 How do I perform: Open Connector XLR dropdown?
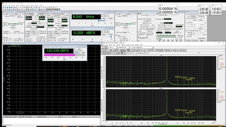pos(150,15)
